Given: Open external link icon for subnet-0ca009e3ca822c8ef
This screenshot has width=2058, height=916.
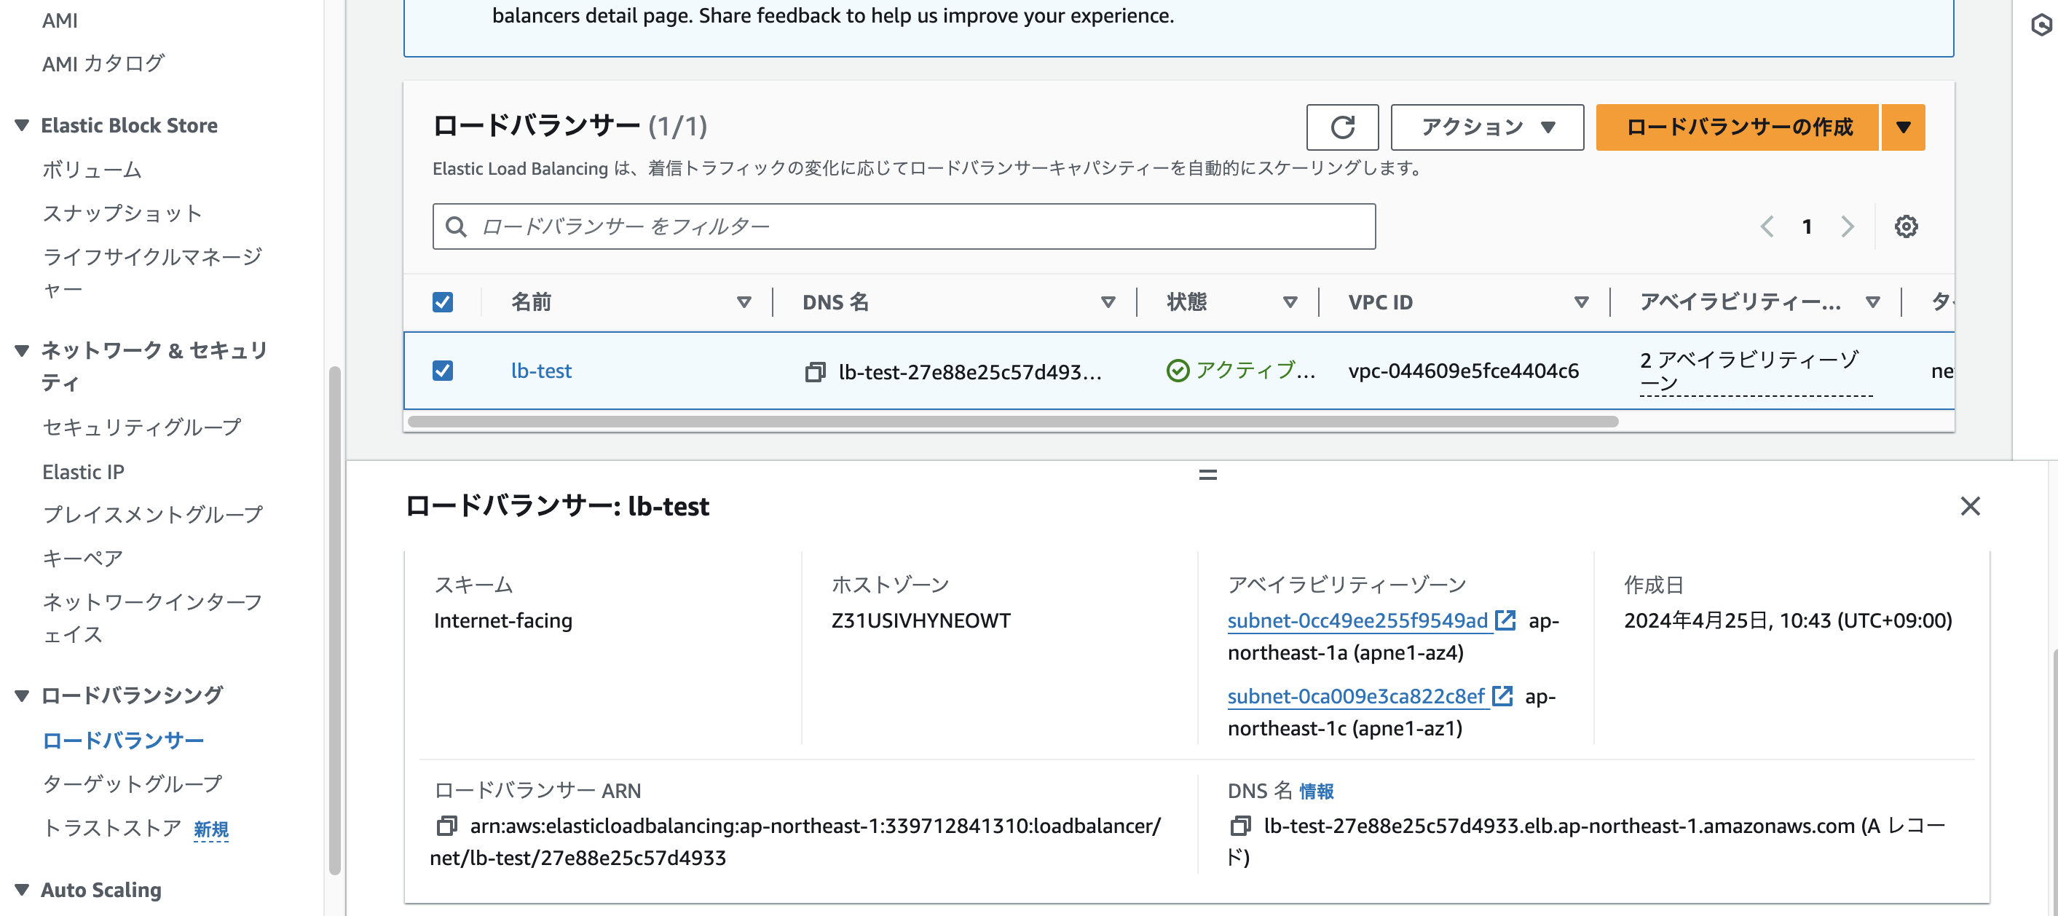Looking at the screenshot, I should pyautogui.click(x=1502, y=695).
